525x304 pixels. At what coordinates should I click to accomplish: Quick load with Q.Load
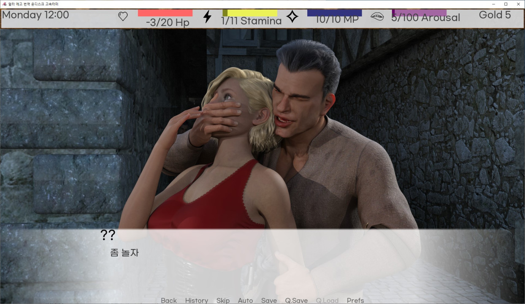(x=327, y=300)
